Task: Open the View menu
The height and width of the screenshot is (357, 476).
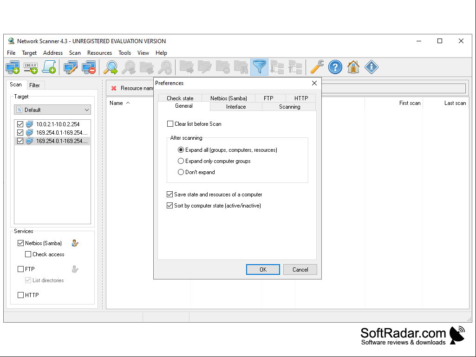Action: point(143,53)
